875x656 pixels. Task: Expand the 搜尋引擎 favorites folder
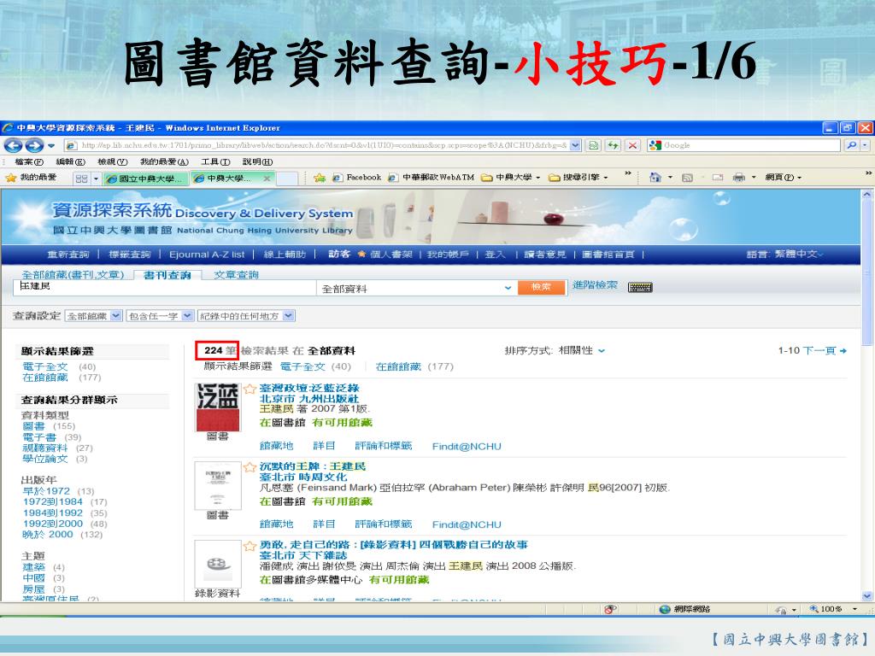[x=578, y=178]
